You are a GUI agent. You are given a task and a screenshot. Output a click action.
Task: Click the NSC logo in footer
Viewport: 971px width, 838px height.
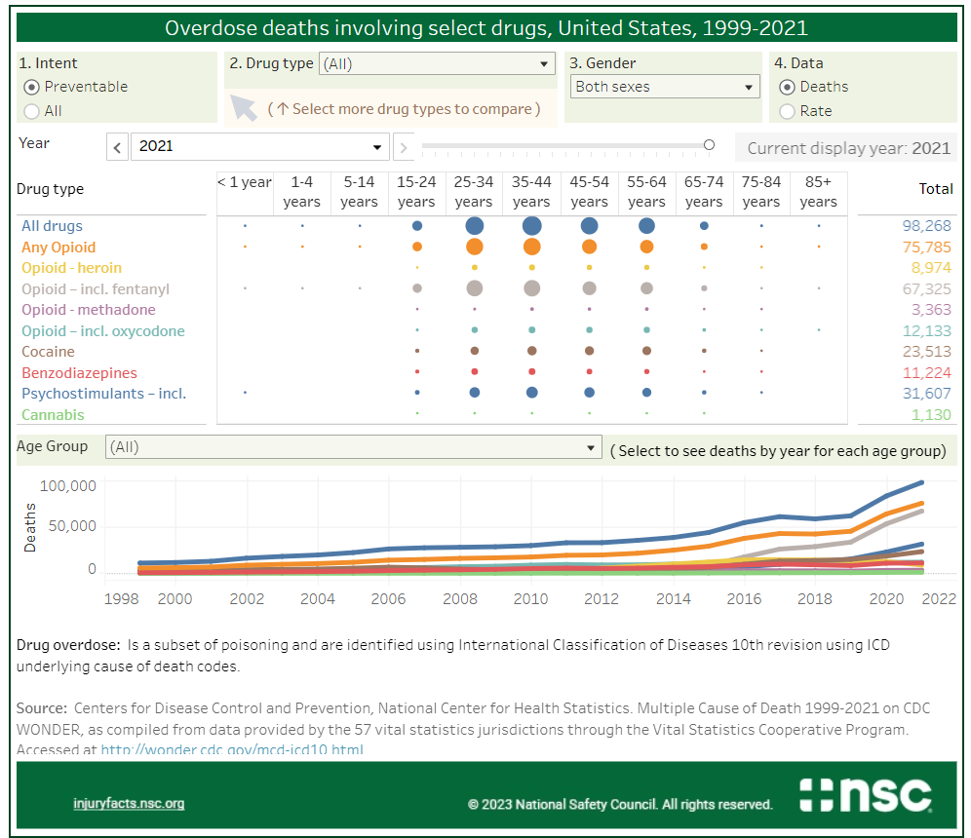tap(865, 795)
